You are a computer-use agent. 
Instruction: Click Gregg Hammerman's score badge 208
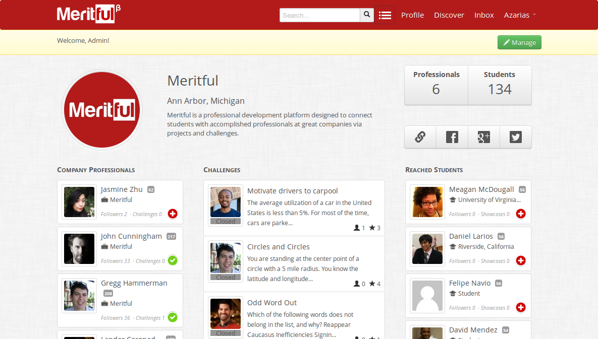click(108, 293)
